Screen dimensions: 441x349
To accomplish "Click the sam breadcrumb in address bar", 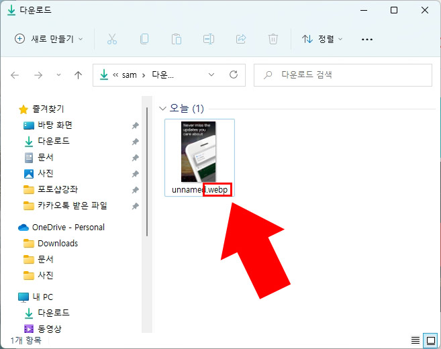I will pyautogui.click(x=129, y=75).
